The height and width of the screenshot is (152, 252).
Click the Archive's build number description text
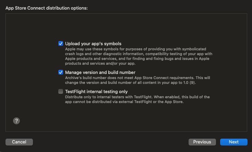[137, 80]
